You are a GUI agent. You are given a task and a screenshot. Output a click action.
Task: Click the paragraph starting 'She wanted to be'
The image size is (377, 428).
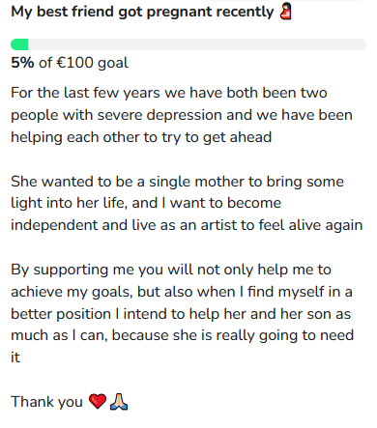point(187,203)
